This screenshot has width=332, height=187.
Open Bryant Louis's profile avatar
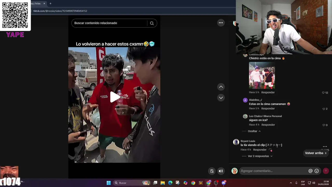[236, 142]
